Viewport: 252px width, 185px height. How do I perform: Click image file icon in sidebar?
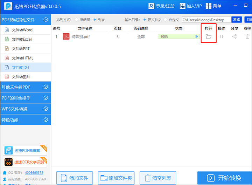[x=7, y=77]
